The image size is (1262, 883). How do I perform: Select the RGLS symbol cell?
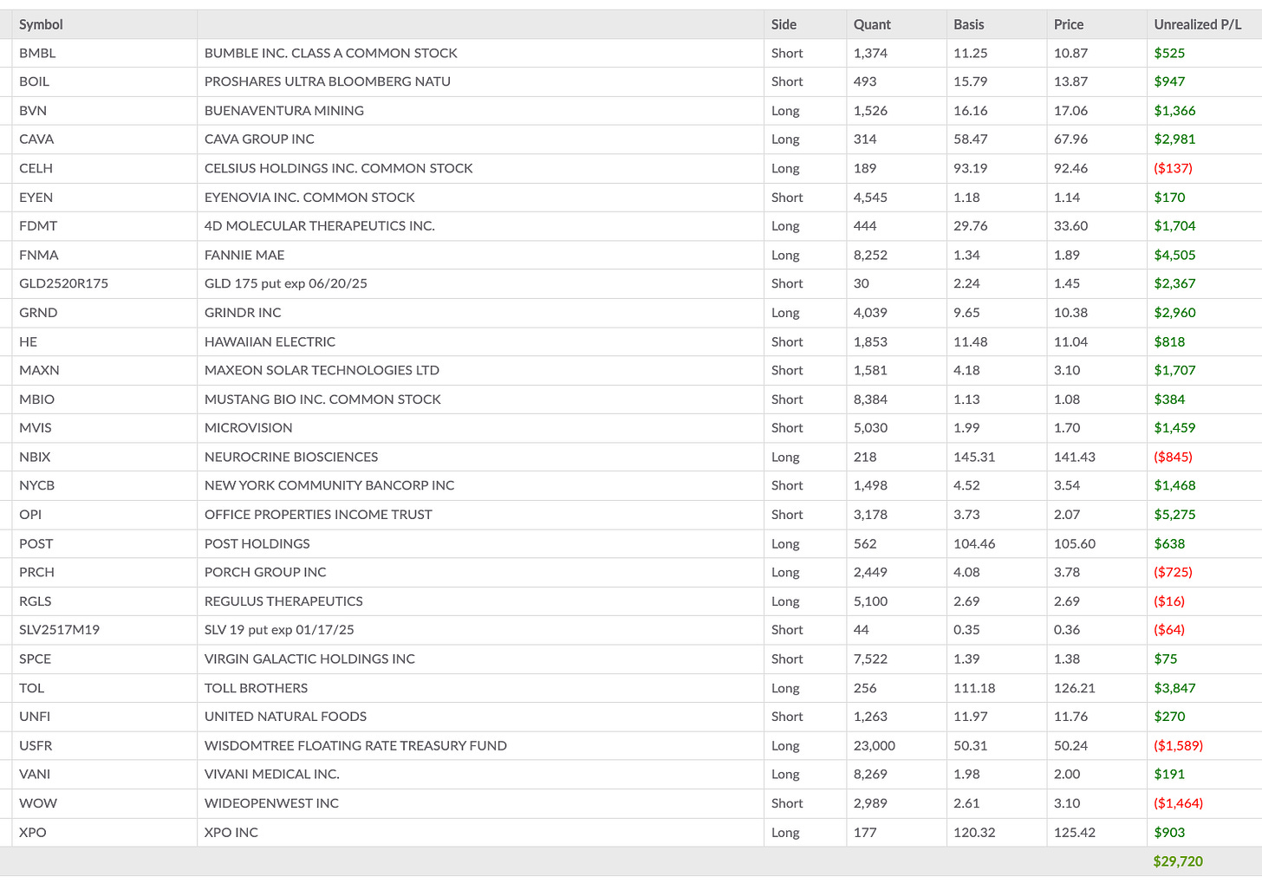pos(36,601)
